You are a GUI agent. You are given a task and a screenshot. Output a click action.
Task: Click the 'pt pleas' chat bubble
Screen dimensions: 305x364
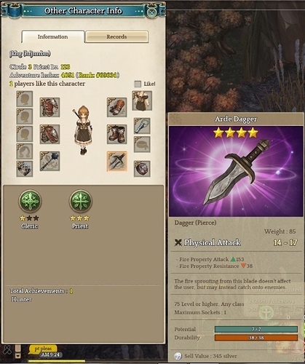tap(43, 349)
